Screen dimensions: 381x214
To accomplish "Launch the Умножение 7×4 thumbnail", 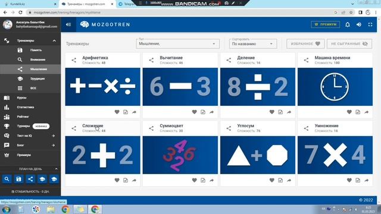I will click(335, 155).
